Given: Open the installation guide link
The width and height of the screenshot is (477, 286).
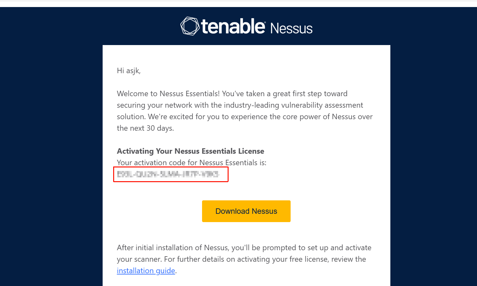Looking at the screenshot, I should coord(146,271).
